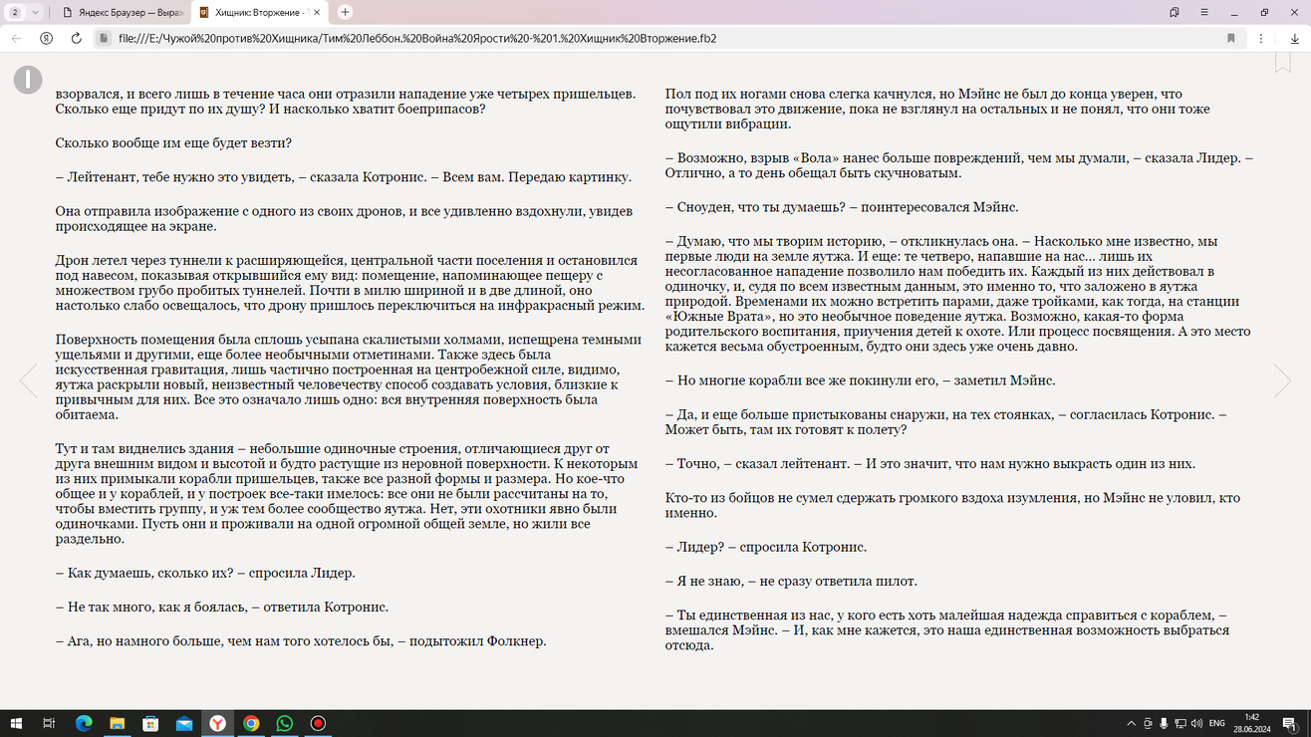
Task: Click the paragraph starting «Дрон летел через туннели»
Action: click(350, 283)
